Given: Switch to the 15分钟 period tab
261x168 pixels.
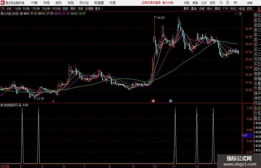Looking at the screenshot, I should point(36,9).
